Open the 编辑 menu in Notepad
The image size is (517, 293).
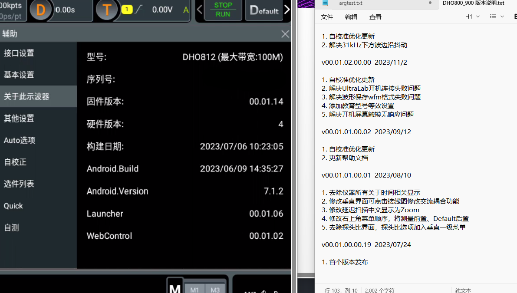(351, 17)
